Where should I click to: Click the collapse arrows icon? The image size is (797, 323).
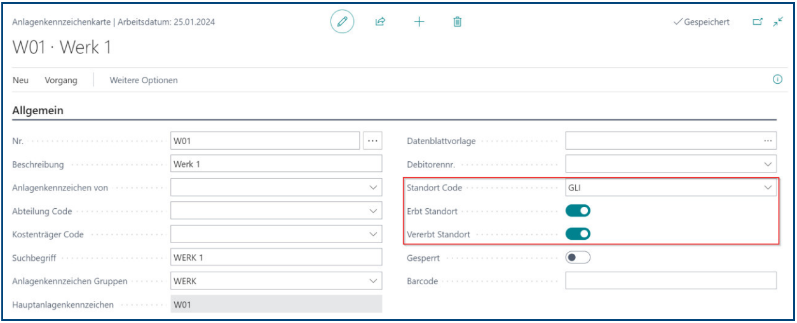778,22
